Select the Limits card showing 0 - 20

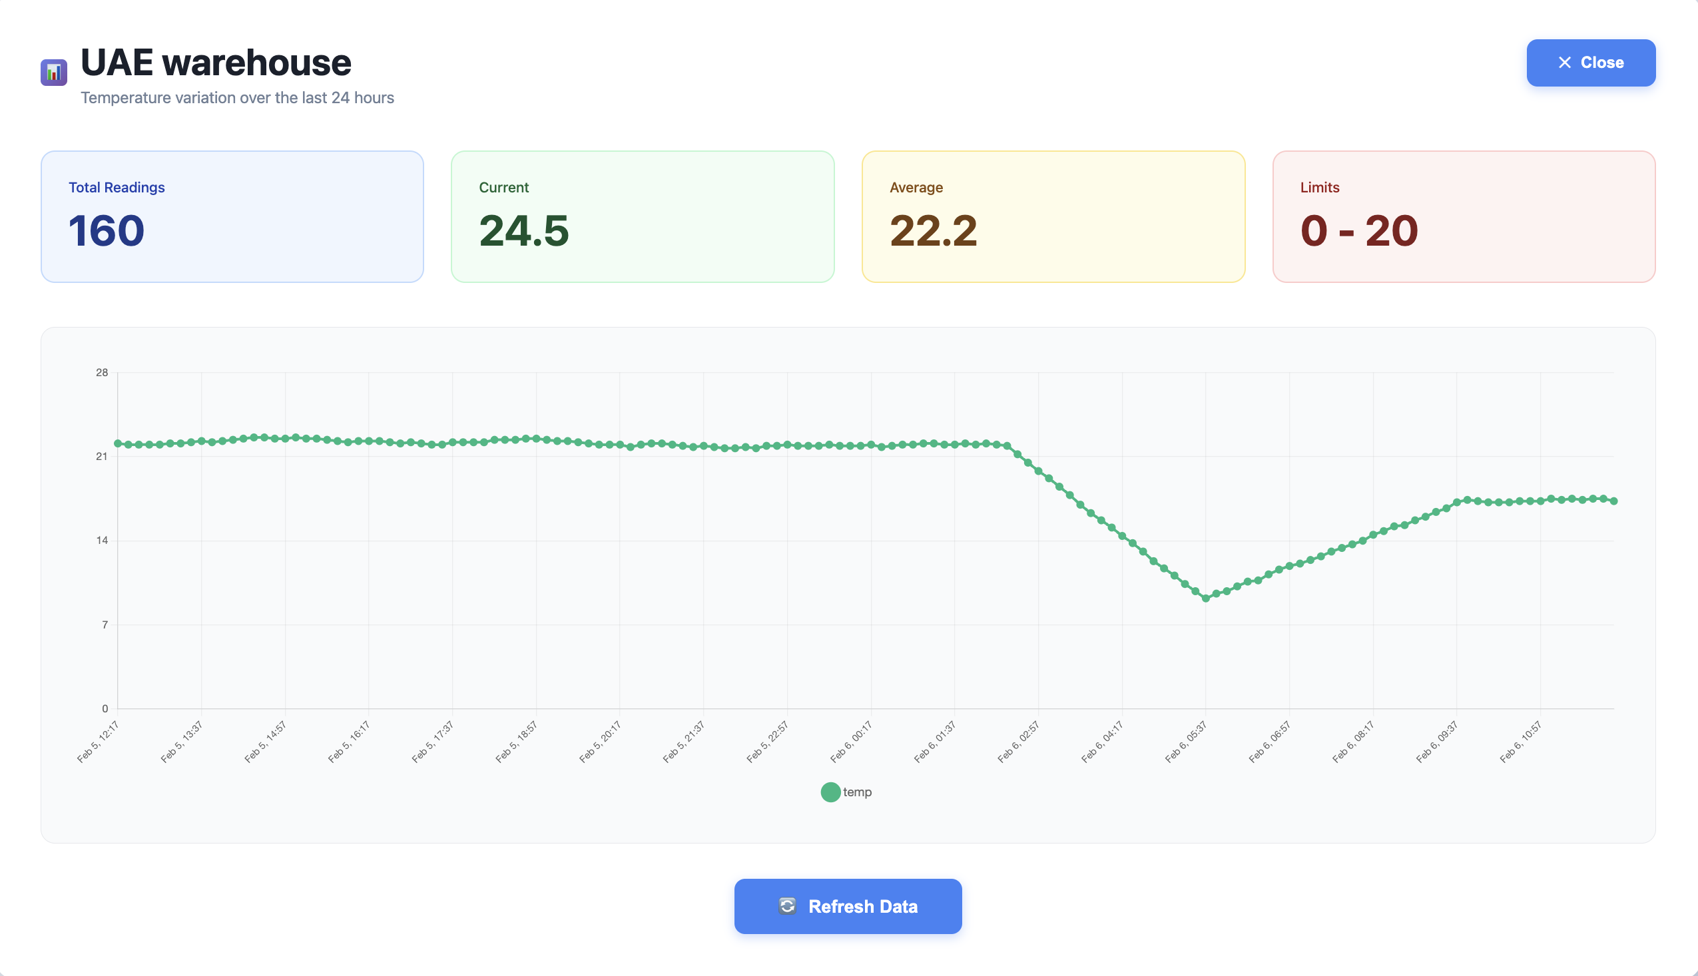click(1464, 217)
